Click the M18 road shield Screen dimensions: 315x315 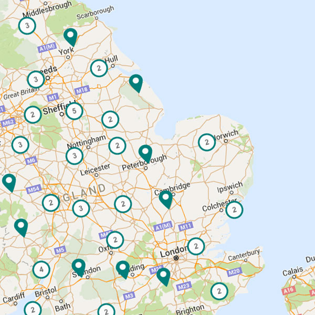pyautogui.click(x=82, y=90)
